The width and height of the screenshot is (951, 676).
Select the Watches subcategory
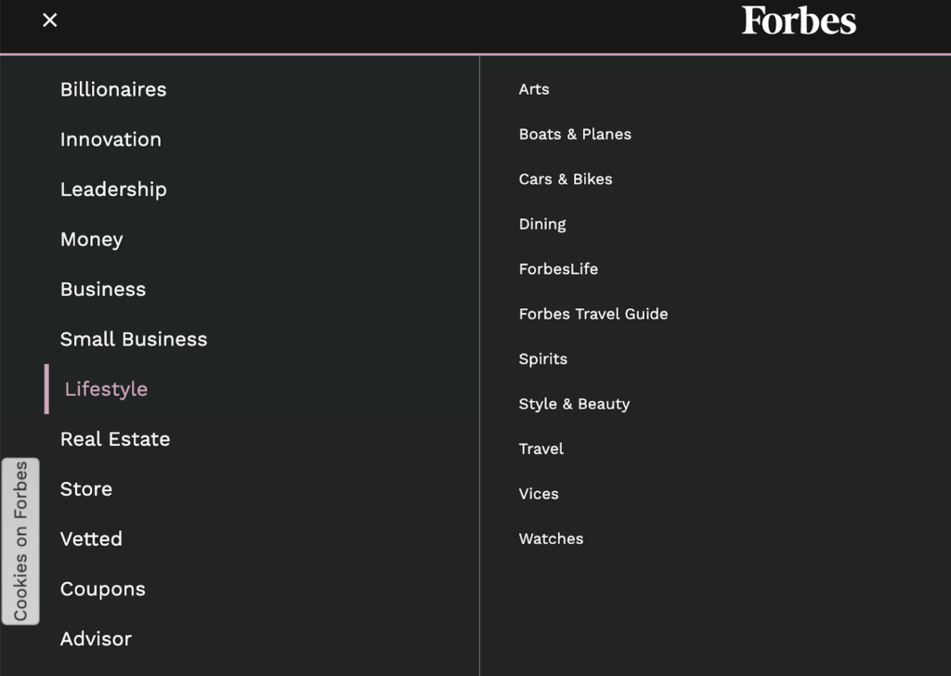point(551,539)
